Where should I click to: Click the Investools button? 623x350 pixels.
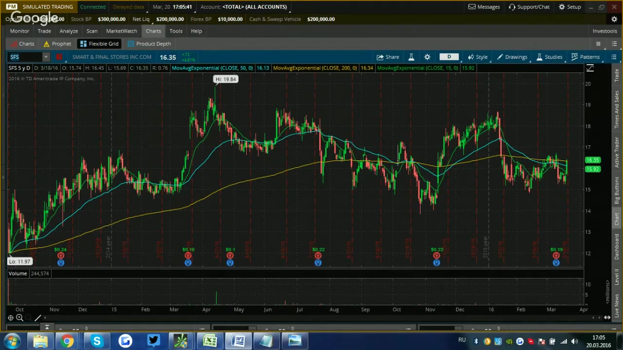pyautogui.click(x=605, y=31)
